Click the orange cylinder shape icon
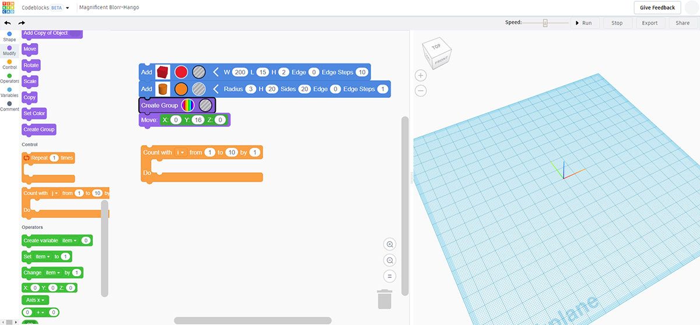The height and width of the screenshot is (325, 700). (x=163, y=89)
